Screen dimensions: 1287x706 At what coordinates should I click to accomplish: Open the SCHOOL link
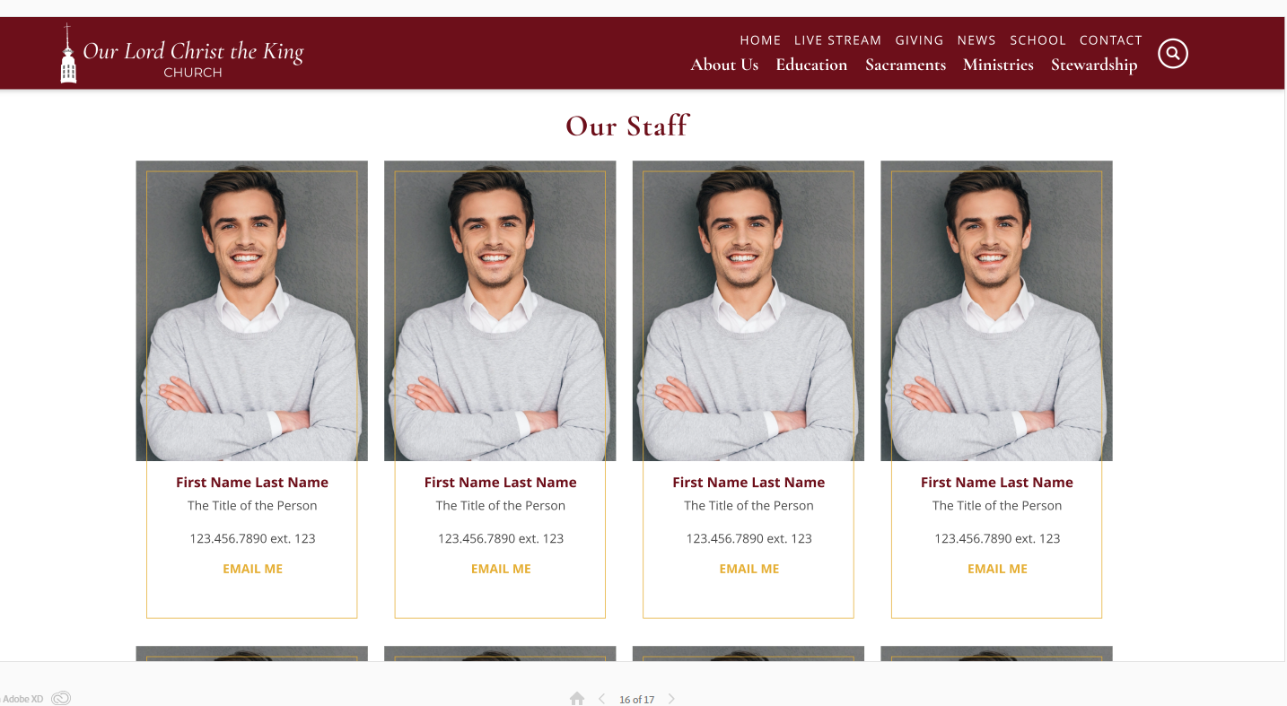pyautogui.click(x=1037, y=40)
